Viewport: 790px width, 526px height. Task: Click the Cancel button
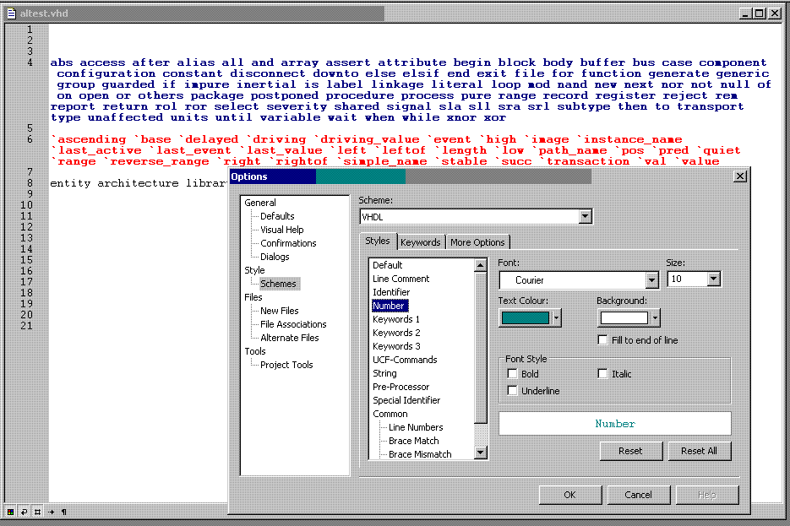tap(639, 495)
